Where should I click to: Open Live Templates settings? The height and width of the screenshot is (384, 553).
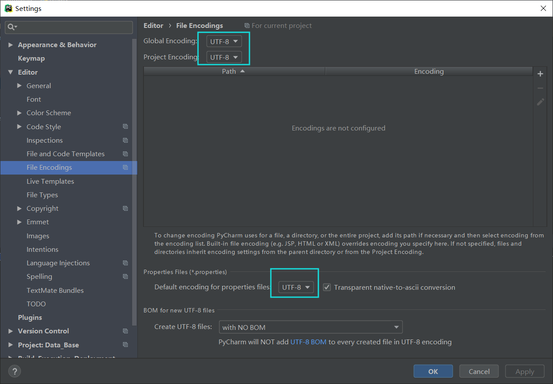coord(50,181)
